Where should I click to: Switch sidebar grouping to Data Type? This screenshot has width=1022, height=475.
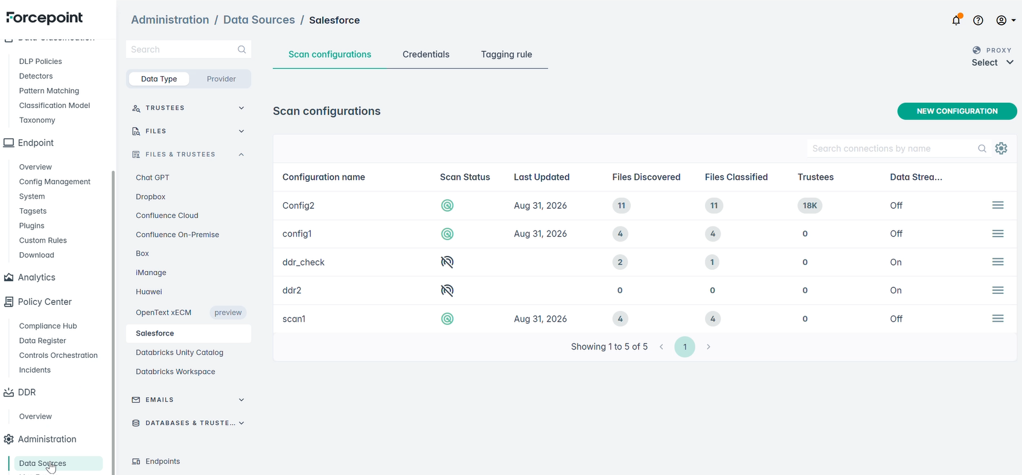coord(159,79)
